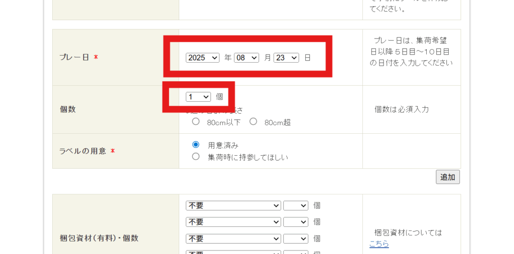This screenshot has height=254, width=514.
Task: Select the 80cm以下 radio button
Action: 196,121
